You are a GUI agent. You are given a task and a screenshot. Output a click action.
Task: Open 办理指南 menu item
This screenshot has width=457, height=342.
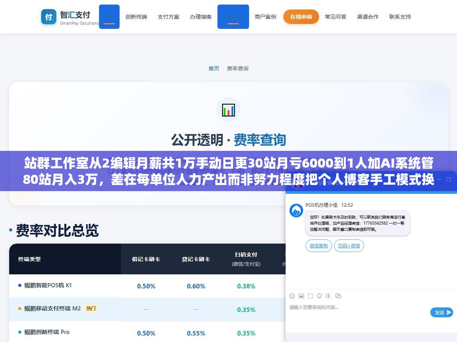click(x=201, y=17)
